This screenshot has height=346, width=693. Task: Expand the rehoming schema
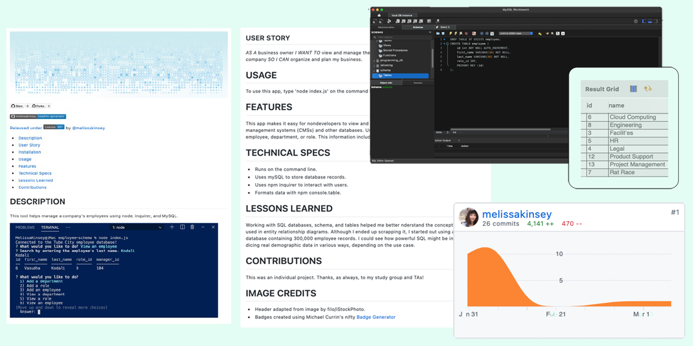[x=374, y=65]
